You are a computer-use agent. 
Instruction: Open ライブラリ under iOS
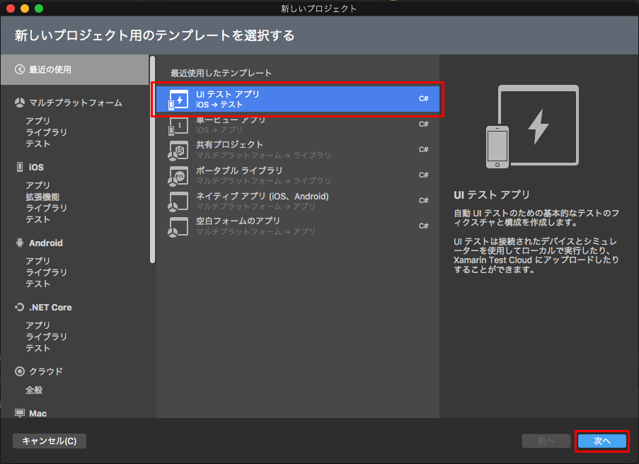click(x=47, y=208)
